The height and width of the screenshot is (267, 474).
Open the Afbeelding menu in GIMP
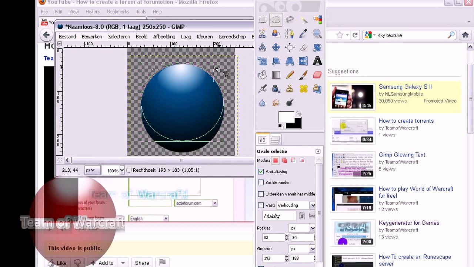pos(164,37)
